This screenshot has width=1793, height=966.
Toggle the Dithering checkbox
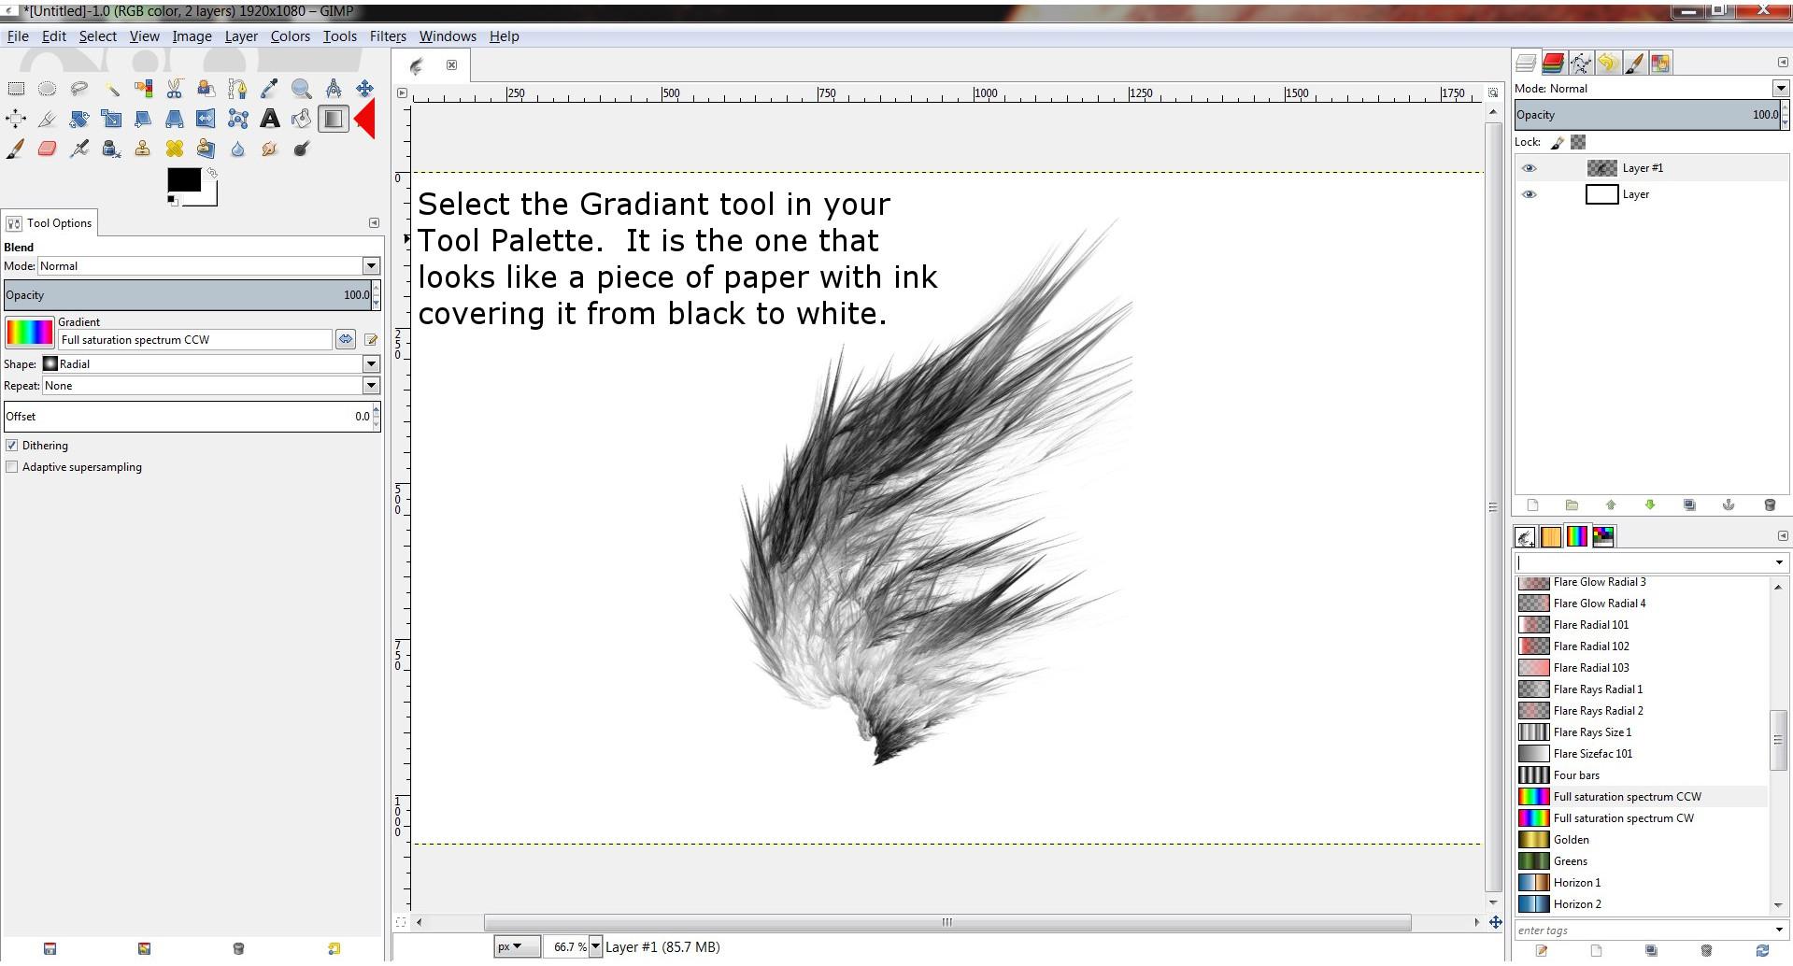pyautogui.click(x=12, y=446)
